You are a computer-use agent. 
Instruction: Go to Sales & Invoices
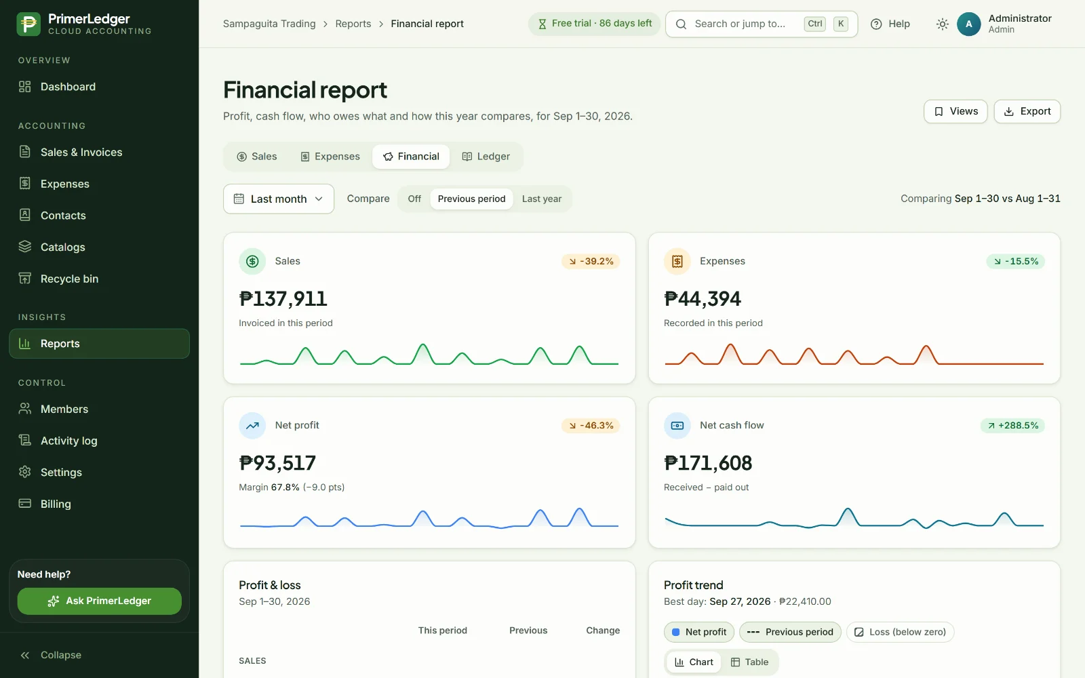[99, 153]
